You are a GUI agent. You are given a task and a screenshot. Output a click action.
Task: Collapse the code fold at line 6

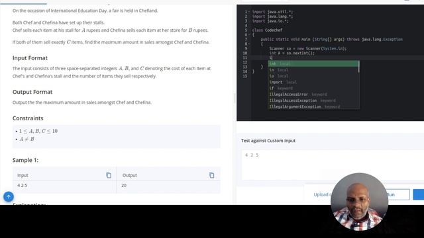point(249,35)
